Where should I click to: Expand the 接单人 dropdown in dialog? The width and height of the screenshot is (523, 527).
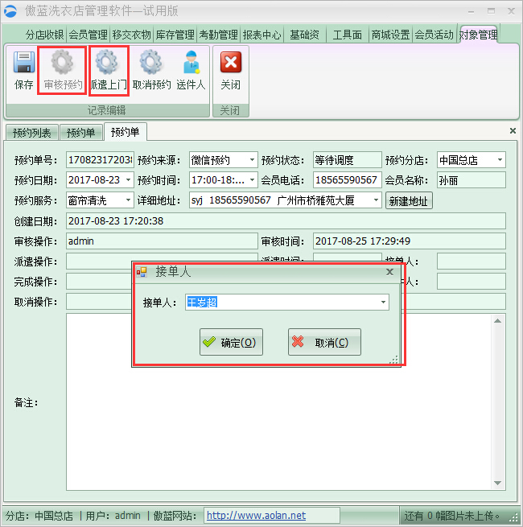coord(383,303)
